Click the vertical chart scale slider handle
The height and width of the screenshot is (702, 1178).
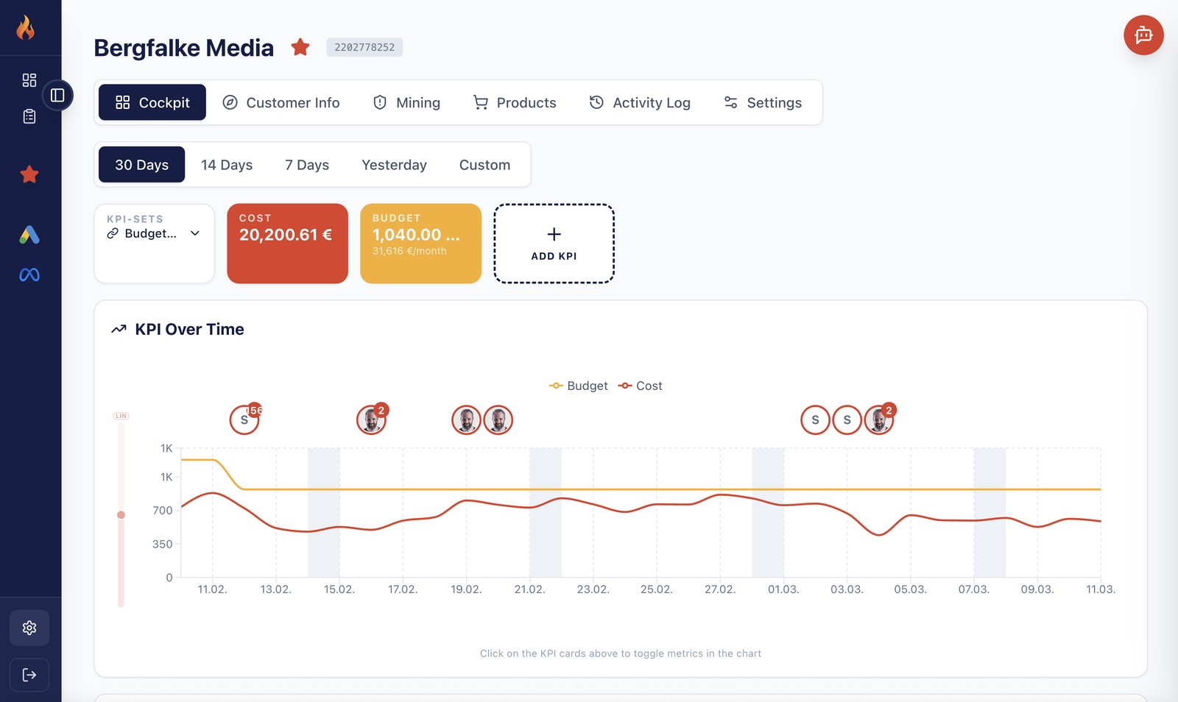coord(121,515)
